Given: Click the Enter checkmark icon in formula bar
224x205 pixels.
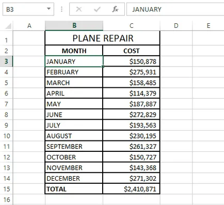Looking at the screenshot, I should (97, 9).
